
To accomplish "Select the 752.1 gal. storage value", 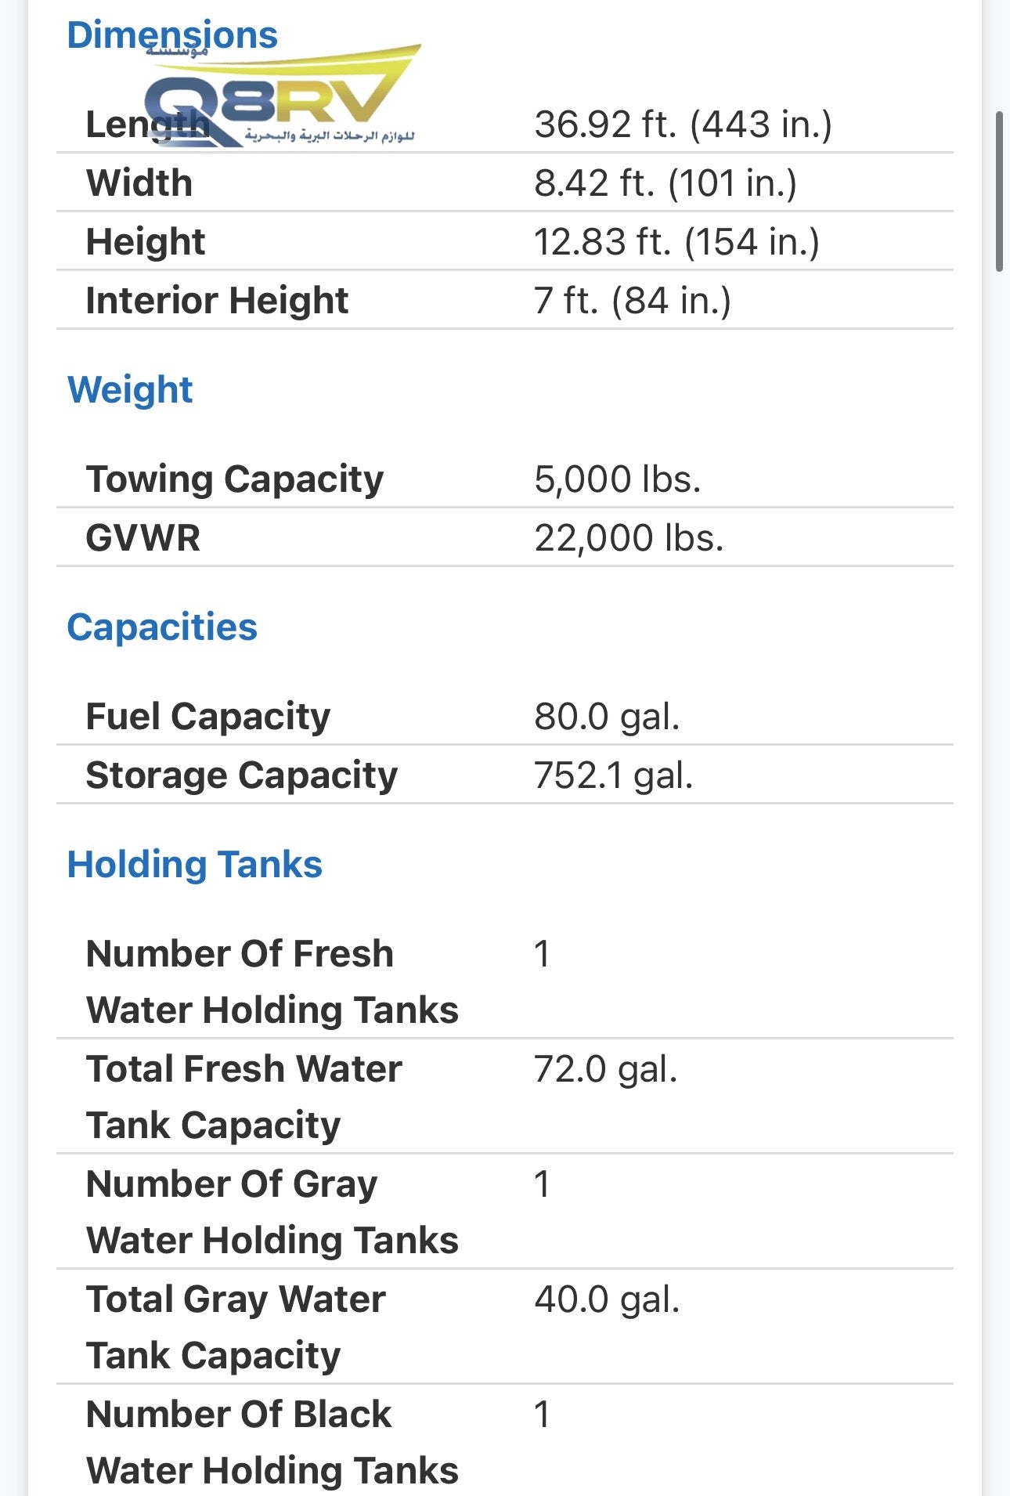I will coord(614,775).
